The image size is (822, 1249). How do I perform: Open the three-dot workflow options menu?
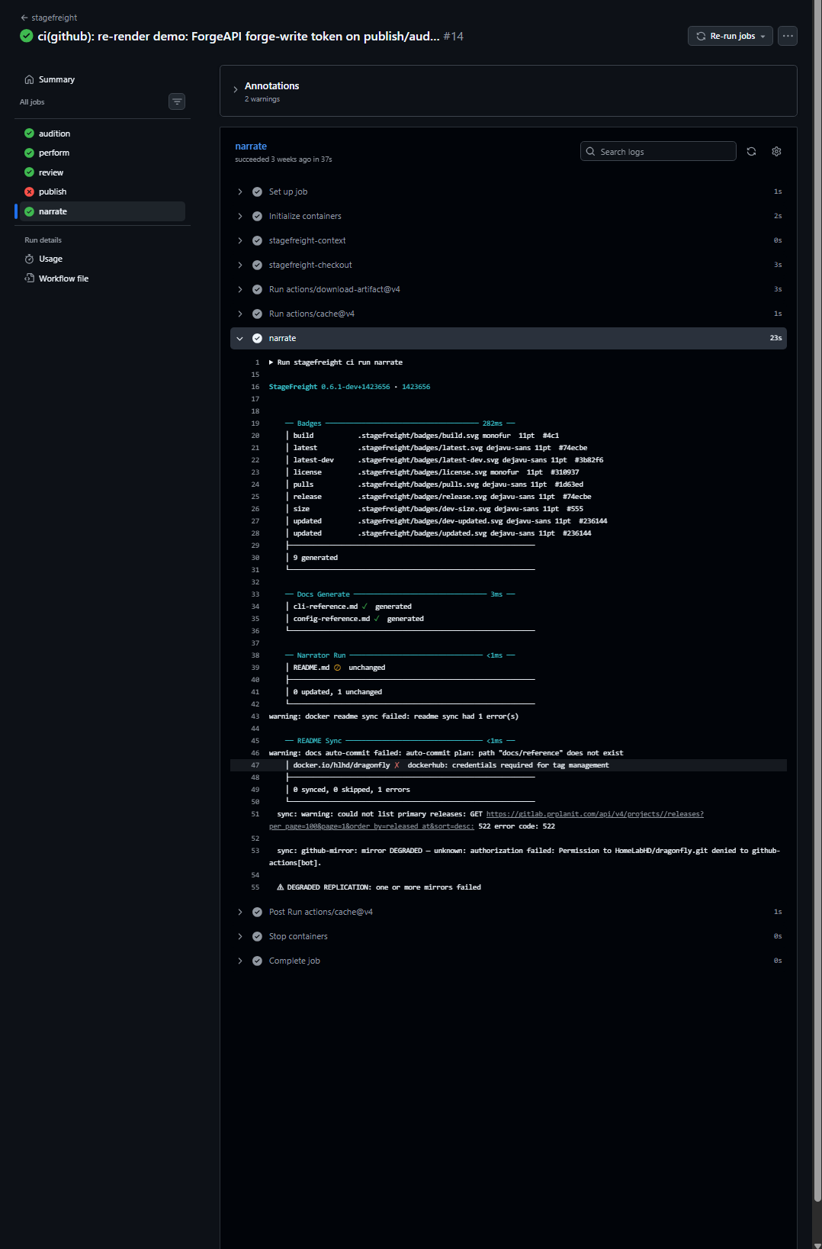click(788, 36)
